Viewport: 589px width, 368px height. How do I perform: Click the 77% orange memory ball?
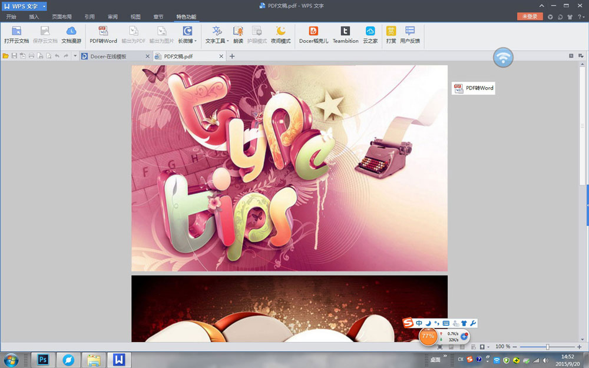pos(428,336)
